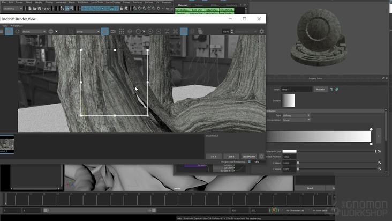392x221 pixels.
Task: Click the square delete handle below ramp
Action: click(371, 144)
